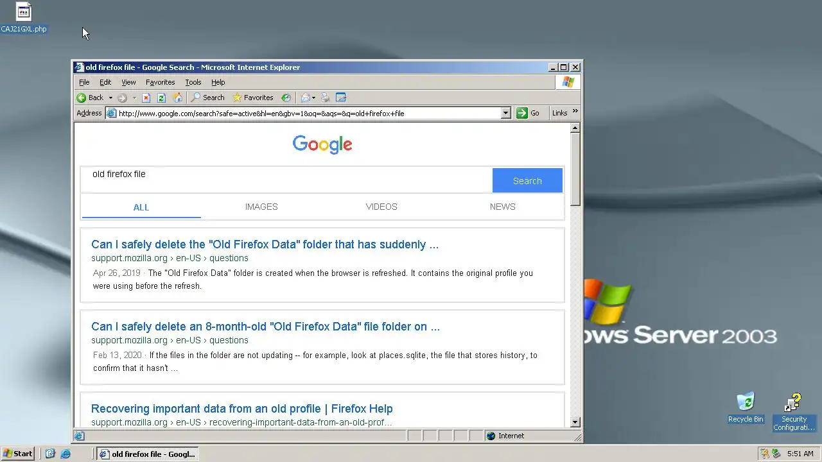Viewport: 822px width, 462px height.
Task: Click the Google logo
Action: [x=322, y=145]
